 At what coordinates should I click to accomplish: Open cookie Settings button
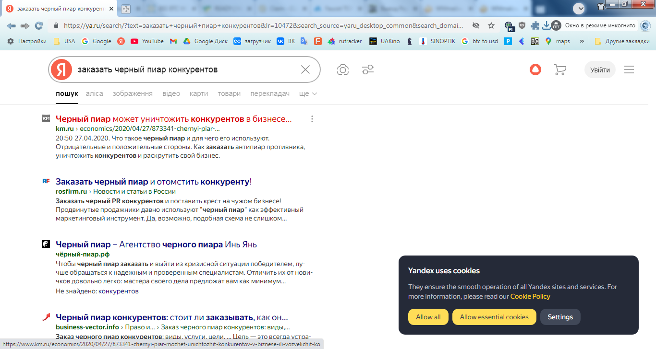tap(560, 317)
